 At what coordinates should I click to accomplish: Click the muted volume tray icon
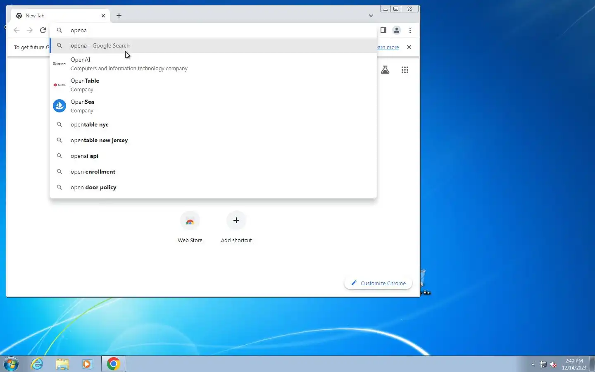pyautogui.click(x=554, y=365)
